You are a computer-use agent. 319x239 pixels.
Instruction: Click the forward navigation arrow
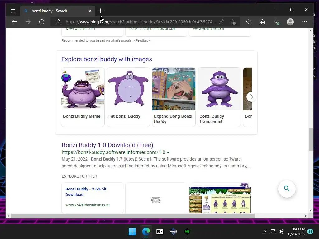(28, 22)
